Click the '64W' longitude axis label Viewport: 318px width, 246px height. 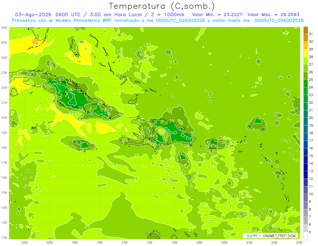(249, 242)
